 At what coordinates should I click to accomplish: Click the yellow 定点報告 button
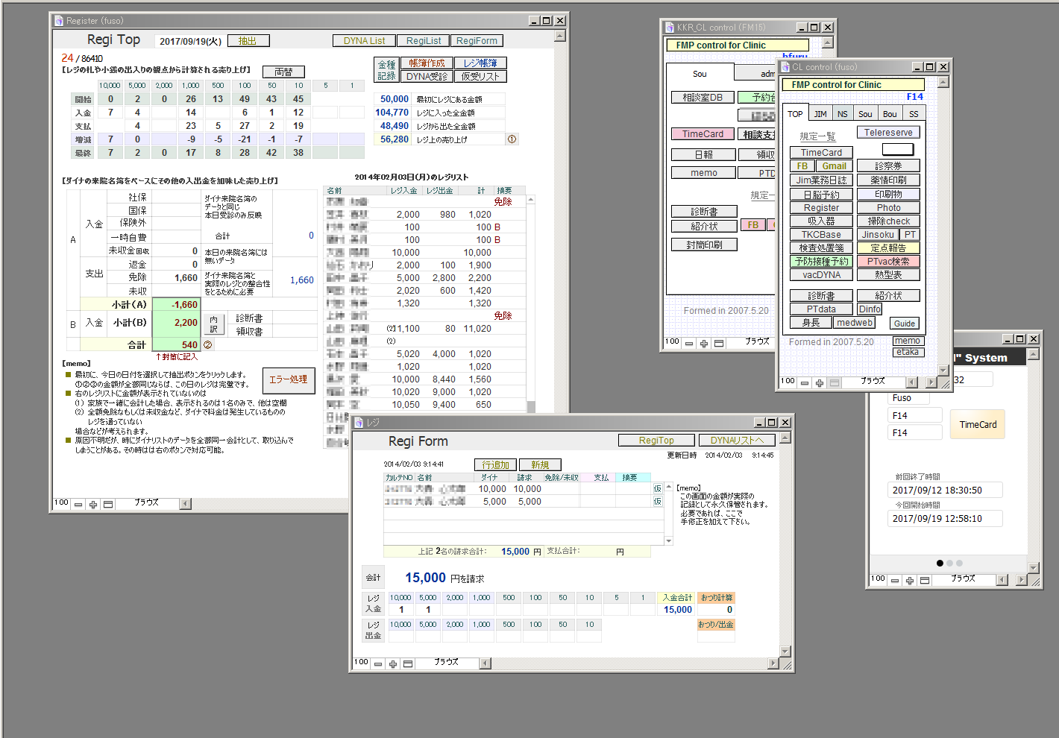[x=888, y=248]
